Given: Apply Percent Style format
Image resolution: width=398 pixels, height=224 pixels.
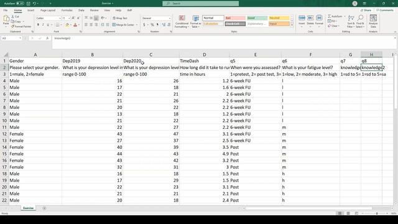Looking at the screenshot, I should click(152, 25).
